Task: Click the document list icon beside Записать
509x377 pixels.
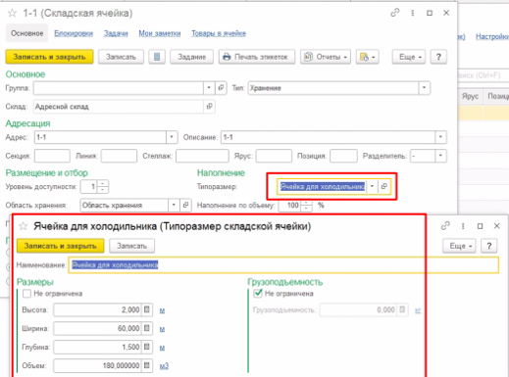Action: point(157,57)
